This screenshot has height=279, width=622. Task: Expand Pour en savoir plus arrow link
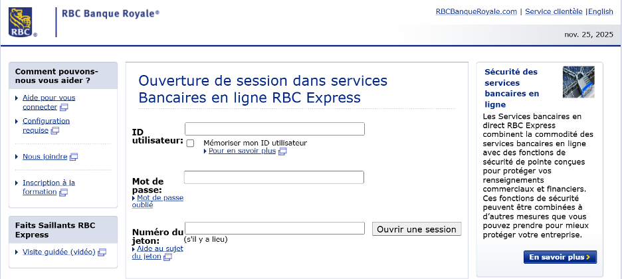(x=241, y=151)
